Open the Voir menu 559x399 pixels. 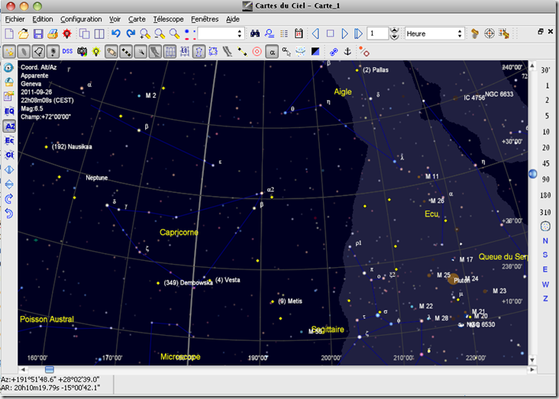pos(115,19)
